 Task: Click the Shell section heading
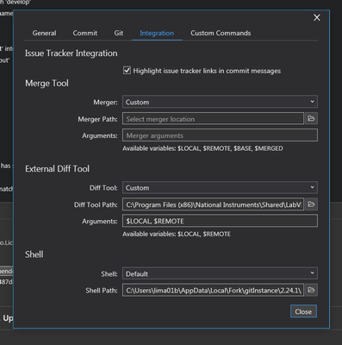[x=34, y=254]
